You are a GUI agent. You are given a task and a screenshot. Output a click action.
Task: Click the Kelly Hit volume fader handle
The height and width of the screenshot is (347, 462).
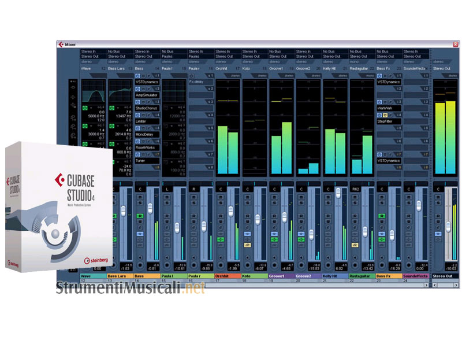pos(338,193)
